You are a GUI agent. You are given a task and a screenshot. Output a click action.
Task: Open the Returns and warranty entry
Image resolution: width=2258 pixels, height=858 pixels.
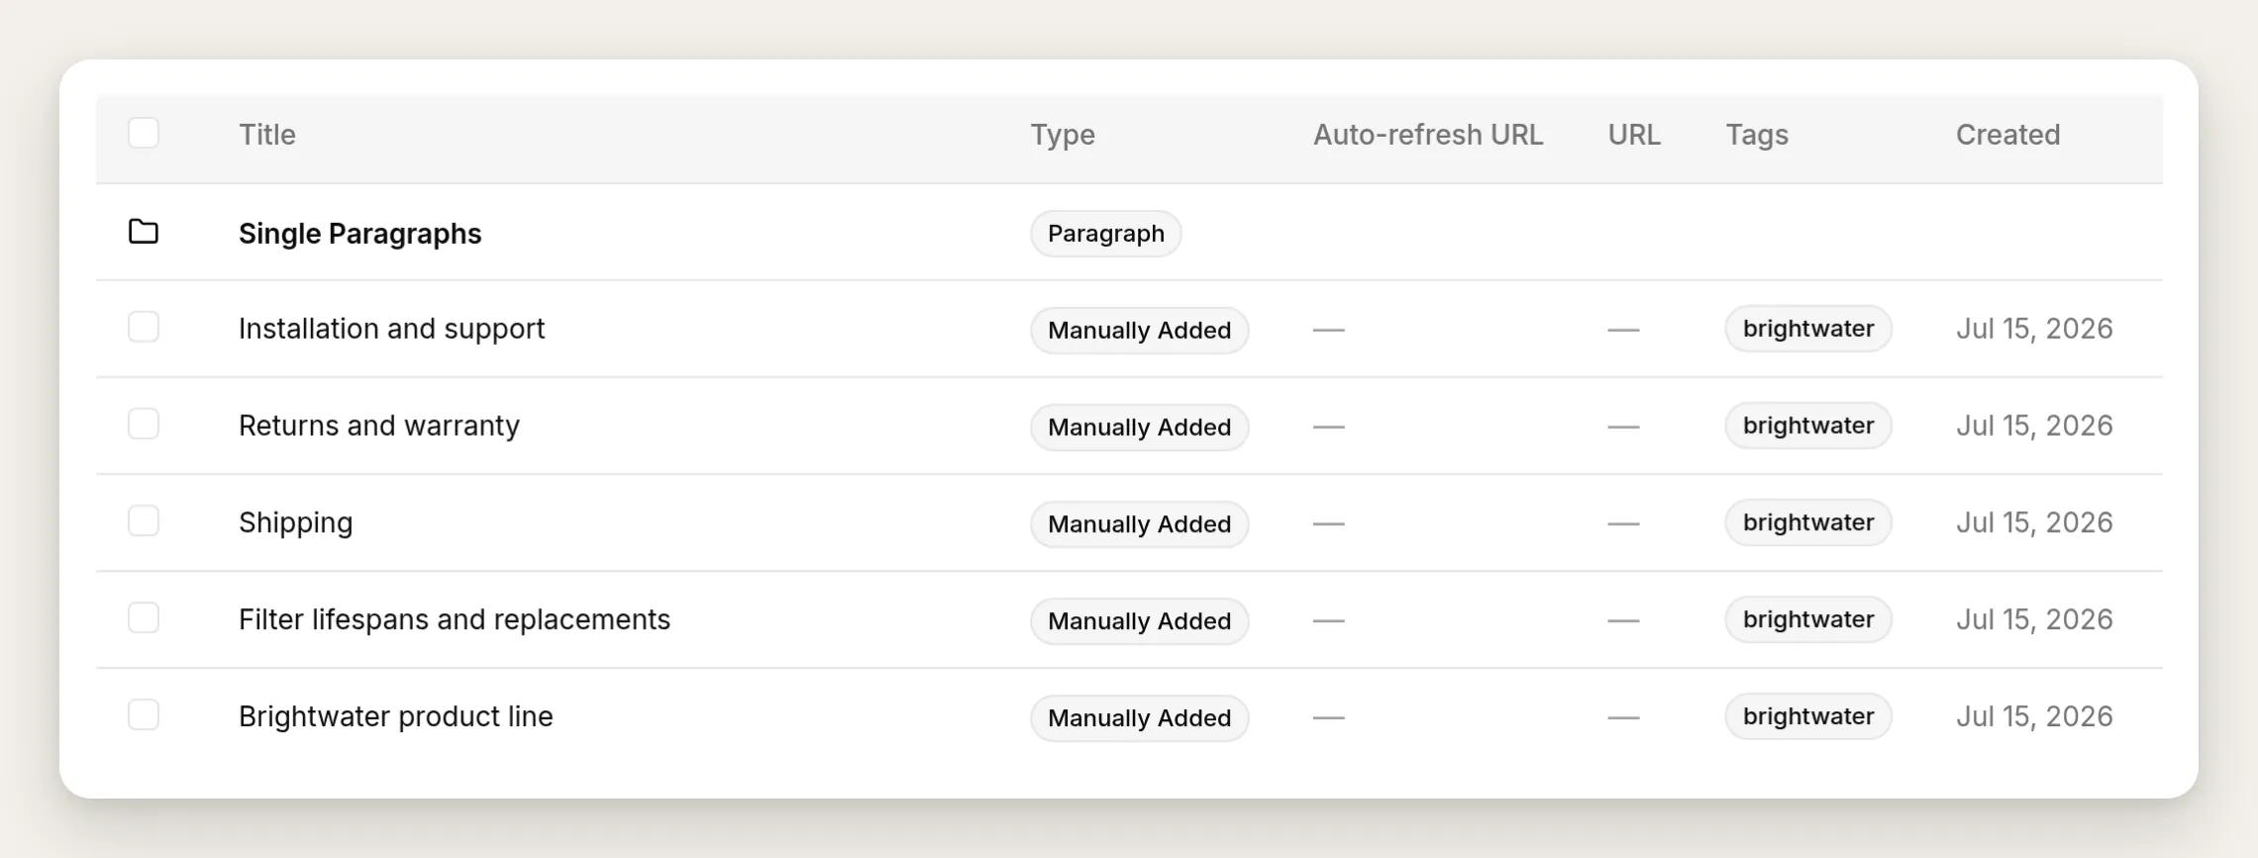tap(378, 426)
